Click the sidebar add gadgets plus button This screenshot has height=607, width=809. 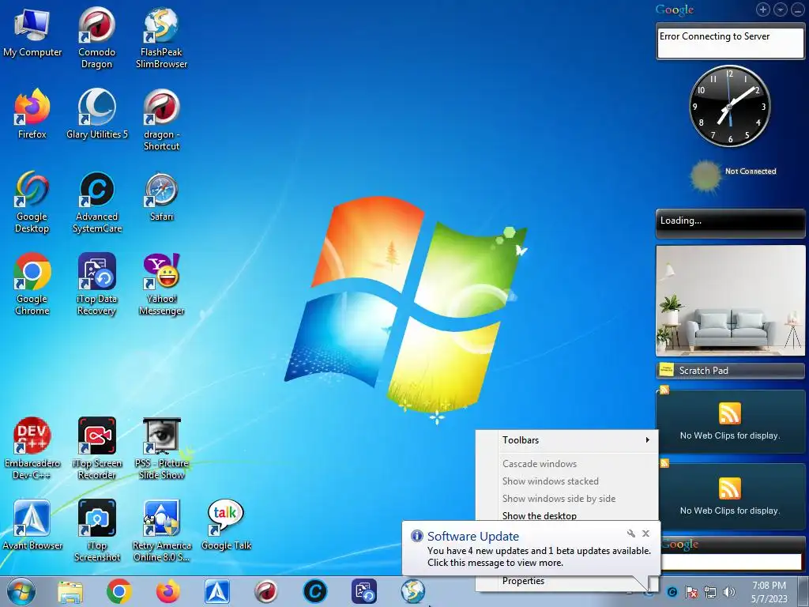point(763,9)
